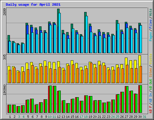Click green day label 17 on the x-axis
Image resolution: width=154 pixels, height=120 pixels.
81,117
